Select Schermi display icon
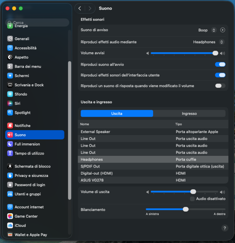The width and height of the screenshot is (235, 243). [10, 75]
